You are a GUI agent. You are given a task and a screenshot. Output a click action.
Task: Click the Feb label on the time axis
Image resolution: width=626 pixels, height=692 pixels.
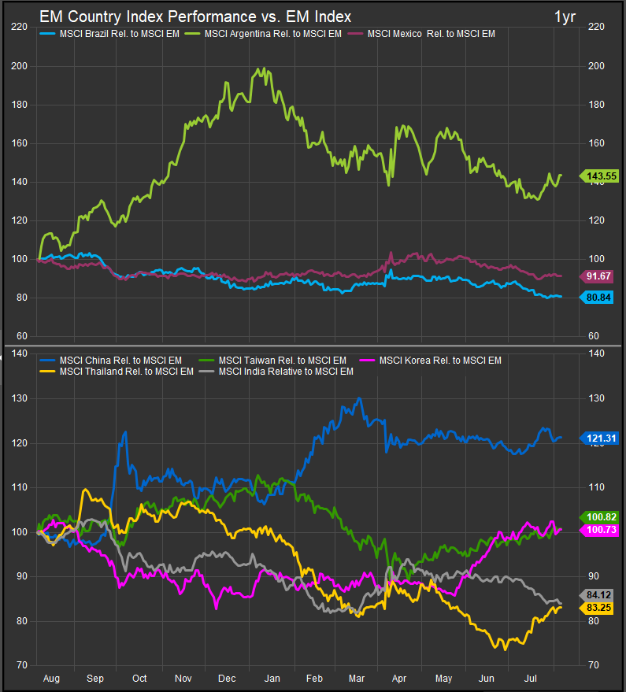tap(314, 679)
